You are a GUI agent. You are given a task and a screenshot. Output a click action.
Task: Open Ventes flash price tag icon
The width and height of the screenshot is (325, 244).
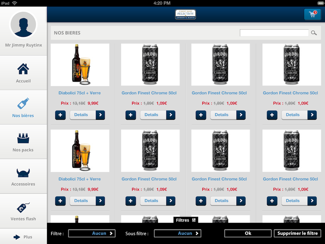[23, 208]
